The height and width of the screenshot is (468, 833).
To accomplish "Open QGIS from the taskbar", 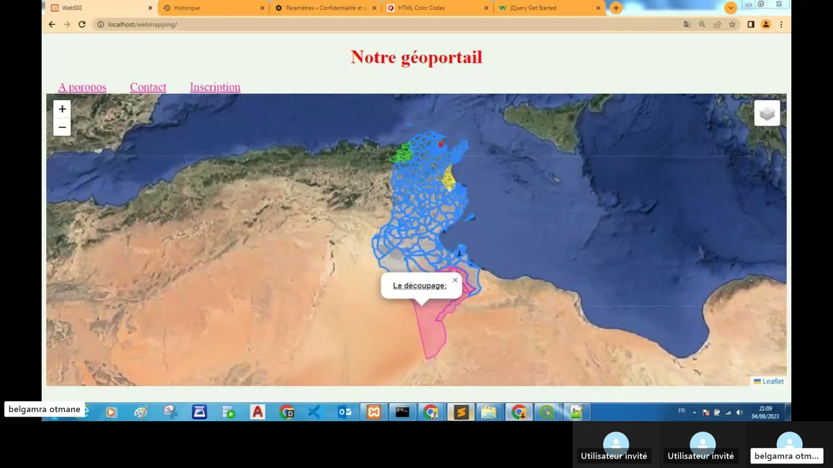I will (547, 412).
